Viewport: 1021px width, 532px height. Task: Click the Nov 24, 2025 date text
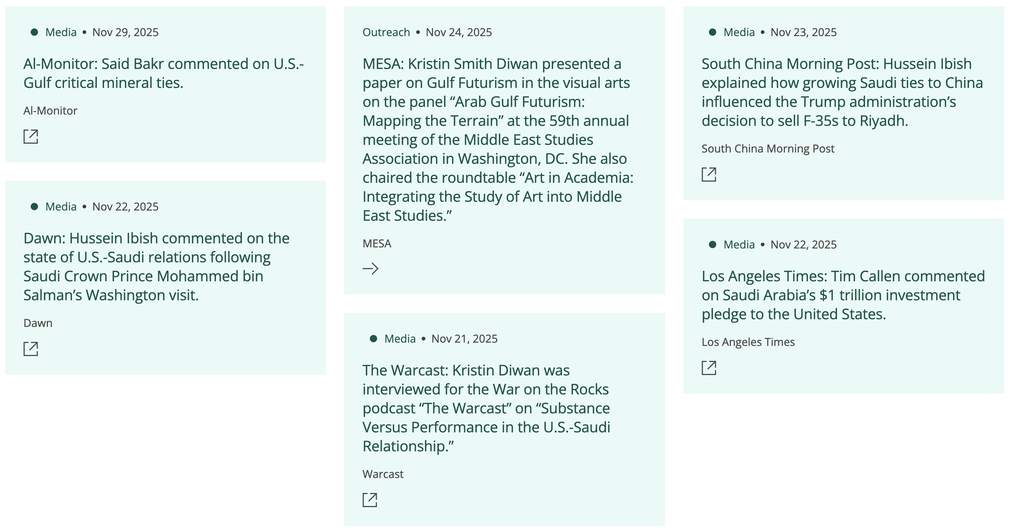tap(459, 32)
